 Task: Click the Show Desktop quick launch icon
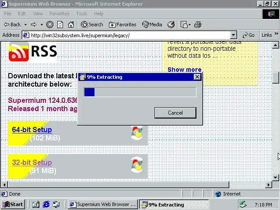coord(35,204)
